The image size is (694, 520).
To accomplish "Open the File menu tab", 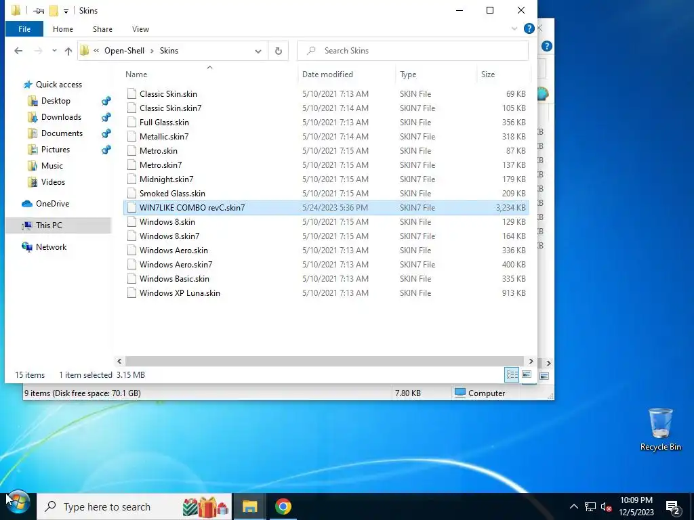I will [x=24, y=29].
